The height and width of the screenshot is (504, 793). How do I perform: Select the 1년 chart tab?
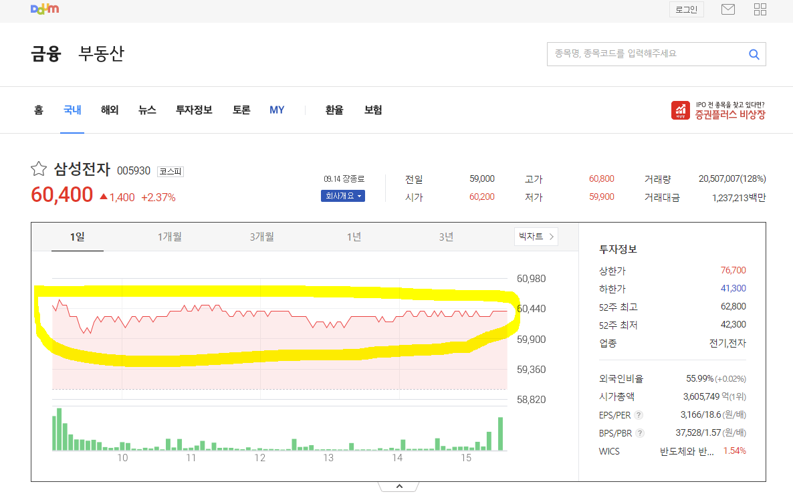coord(354,237)
